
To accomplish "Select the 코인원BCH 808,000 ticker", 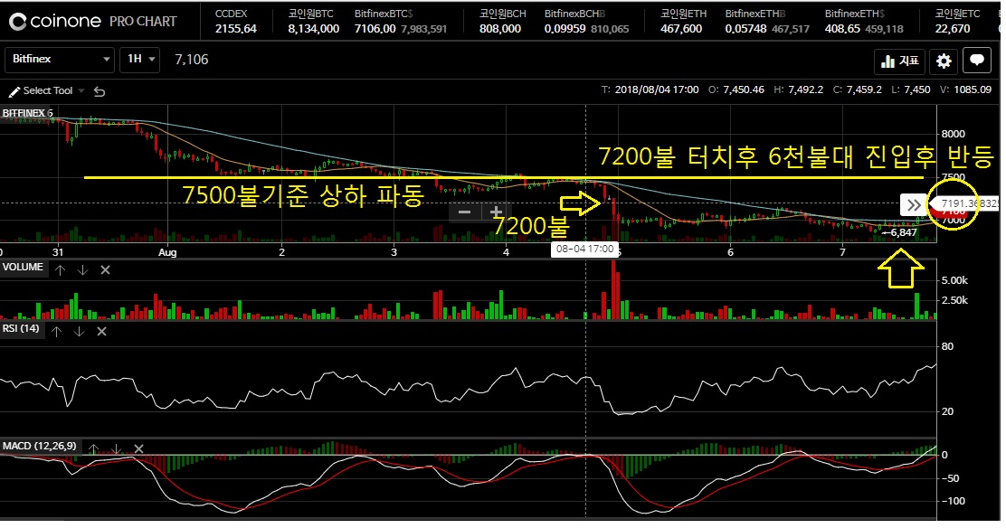I will tap(502, 21).
